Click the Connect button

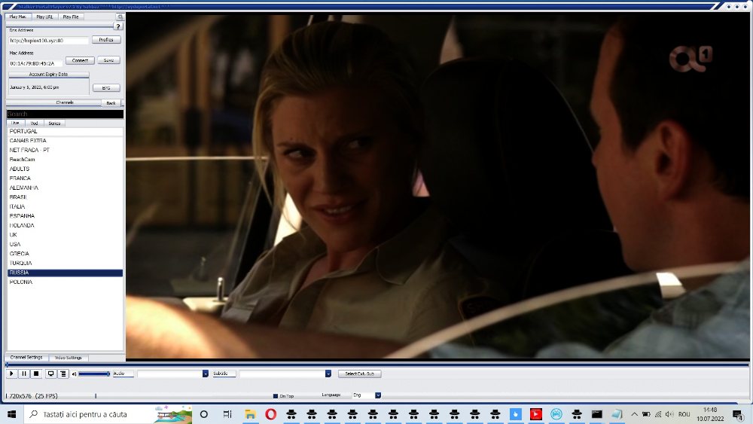(x=81, y=60)
